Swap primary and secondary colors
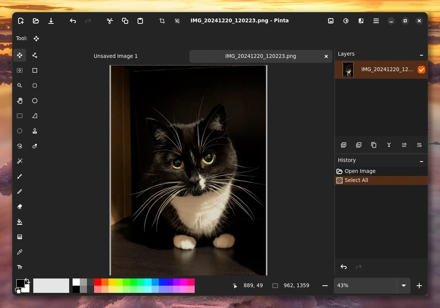Viewport: 440px width, 308px height. point(28,281)
